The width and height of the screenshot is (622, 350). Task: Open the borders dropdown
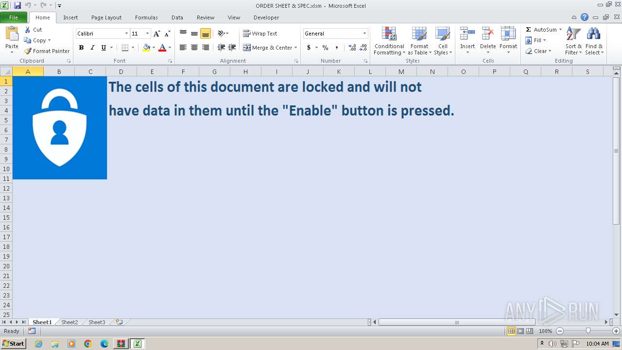click(133, 48)
